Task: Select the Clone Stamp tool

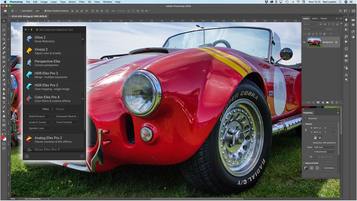Action: (x=4, y=71)
